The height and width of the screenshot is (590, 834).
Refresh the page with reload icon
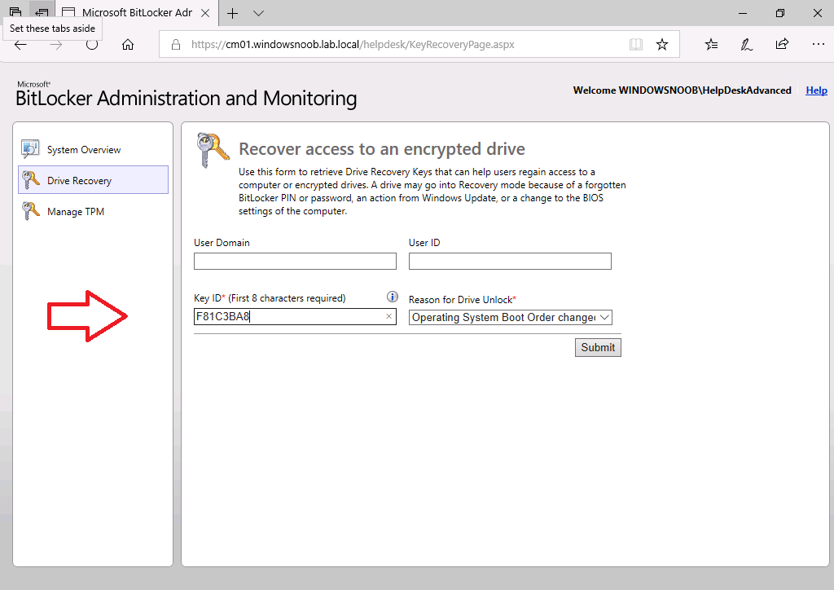[x=92, y=45]
